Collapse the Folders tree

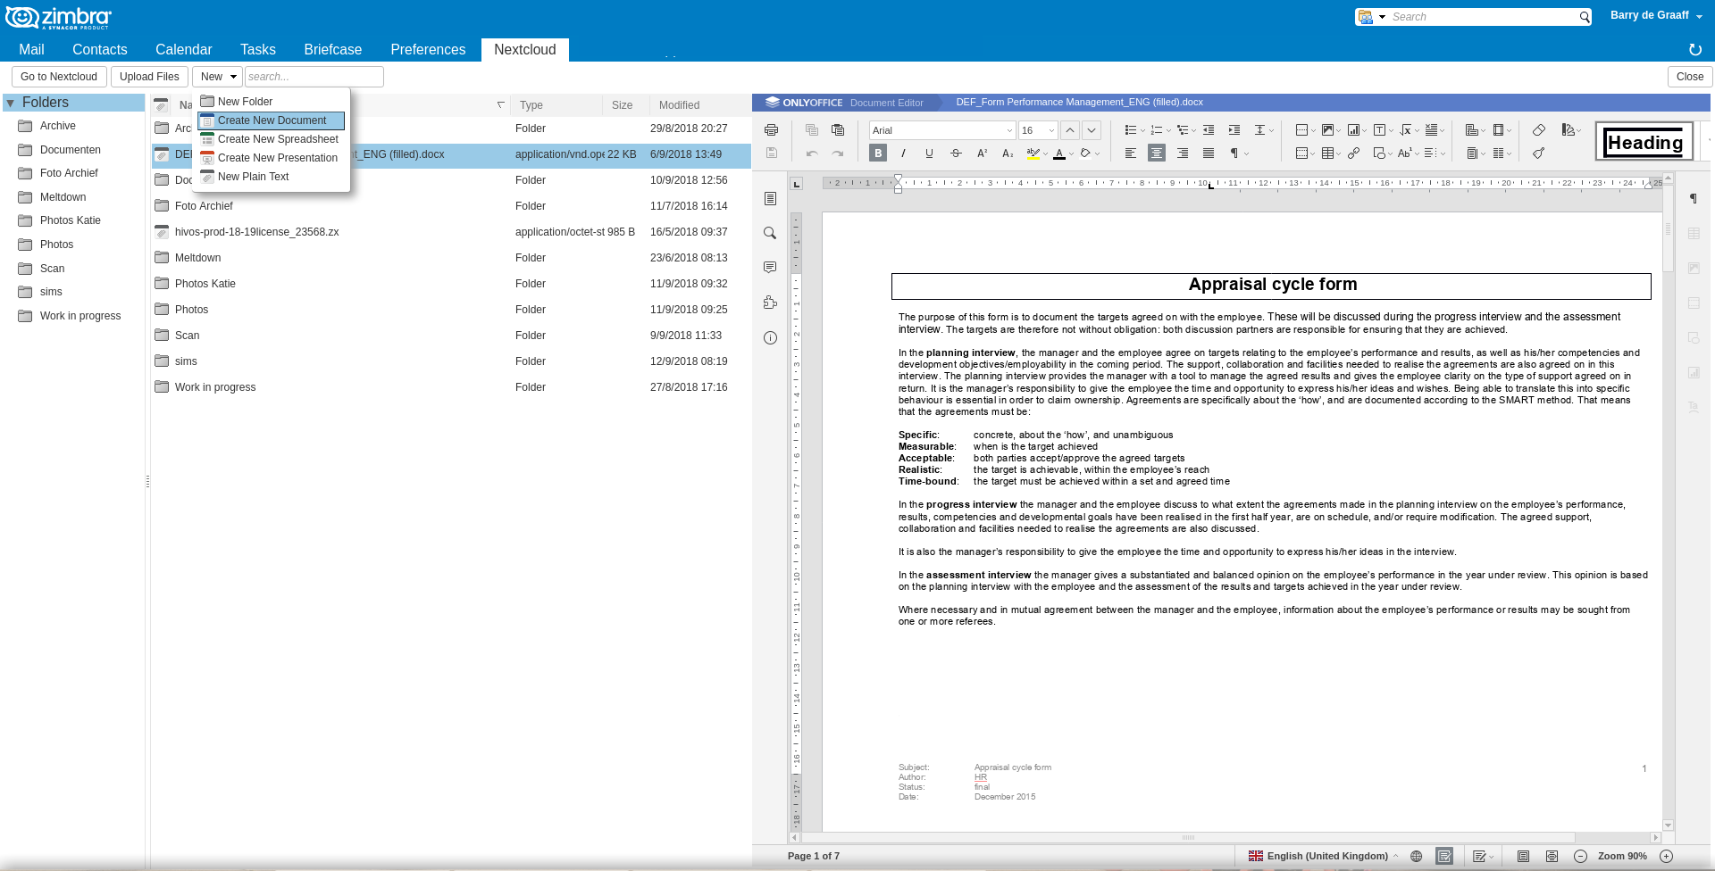click(x=11, y=104)
